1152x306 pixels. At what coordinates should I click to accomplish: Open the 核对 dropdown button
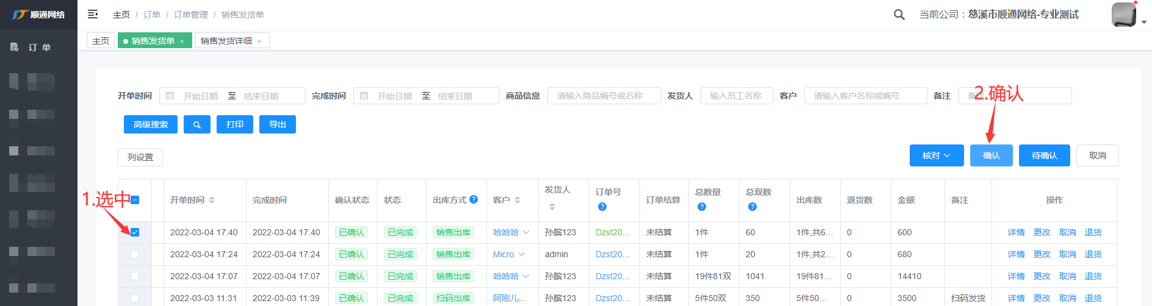point(936,155)
